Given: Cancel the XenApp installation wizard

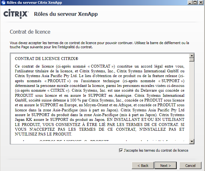Looking at the screenshot, I should click(190, 166).
